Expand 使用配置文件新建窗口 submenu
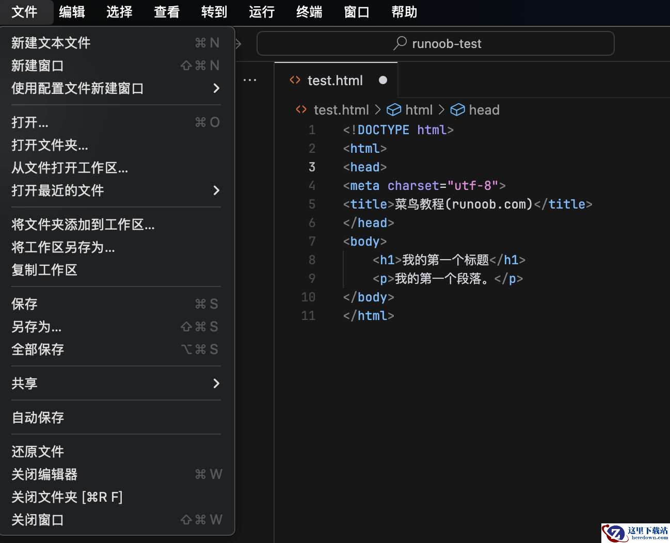This screenshot has width=670, height=543. pos(117,88)
